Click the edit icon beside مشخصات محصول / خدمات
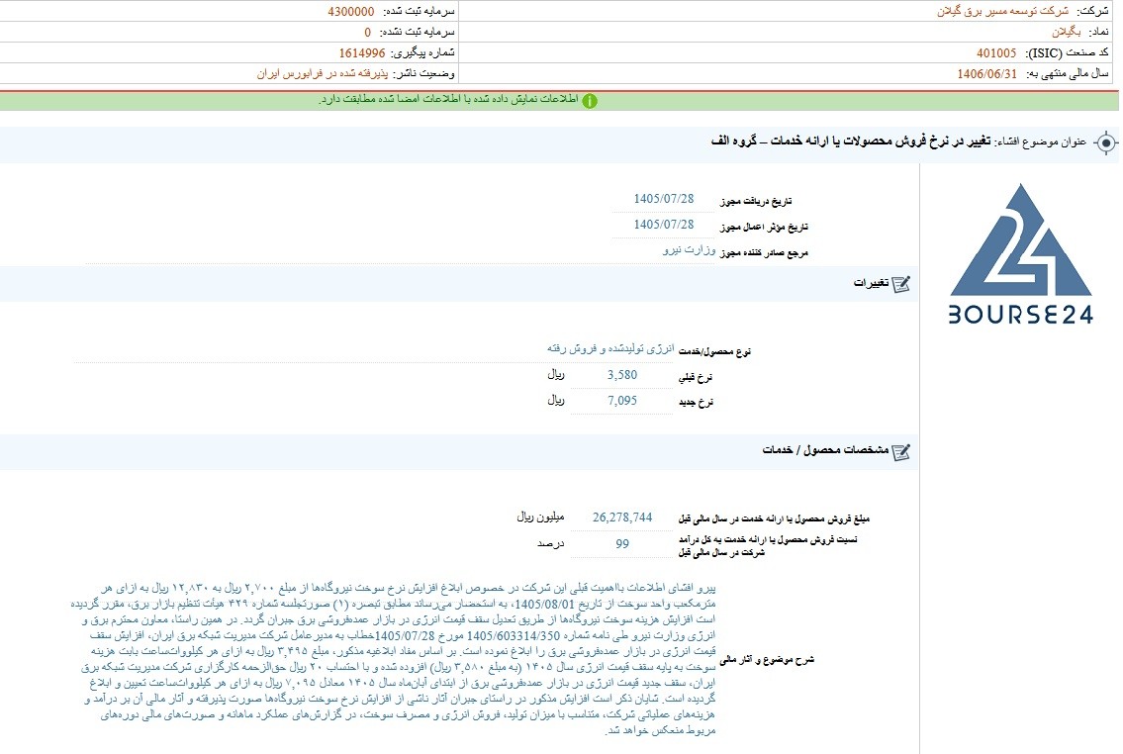Image resolution: width=1123 pixels, height=754 pixels. click(901, 452)
